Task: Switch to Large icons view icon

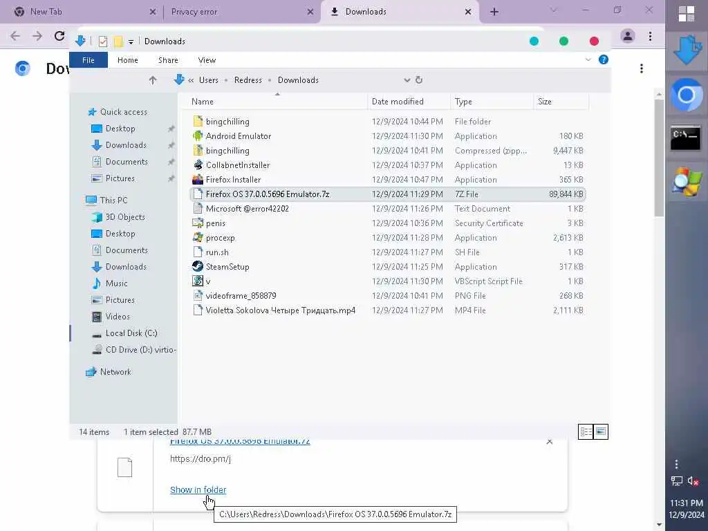Action: [601, 431]
